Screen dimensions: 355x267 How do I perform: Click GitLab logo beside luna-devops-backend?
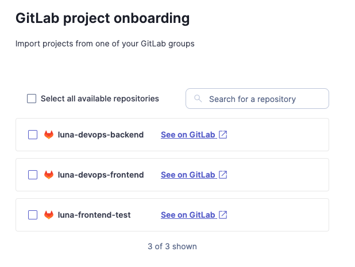coord(49,135)
